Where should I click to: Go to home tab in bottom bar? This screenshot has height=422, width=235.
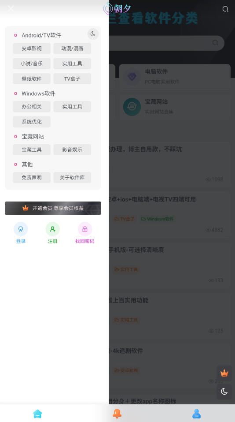(x=37, y=413)
